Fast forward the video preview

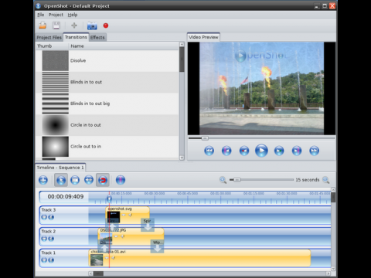coord(279,151)
